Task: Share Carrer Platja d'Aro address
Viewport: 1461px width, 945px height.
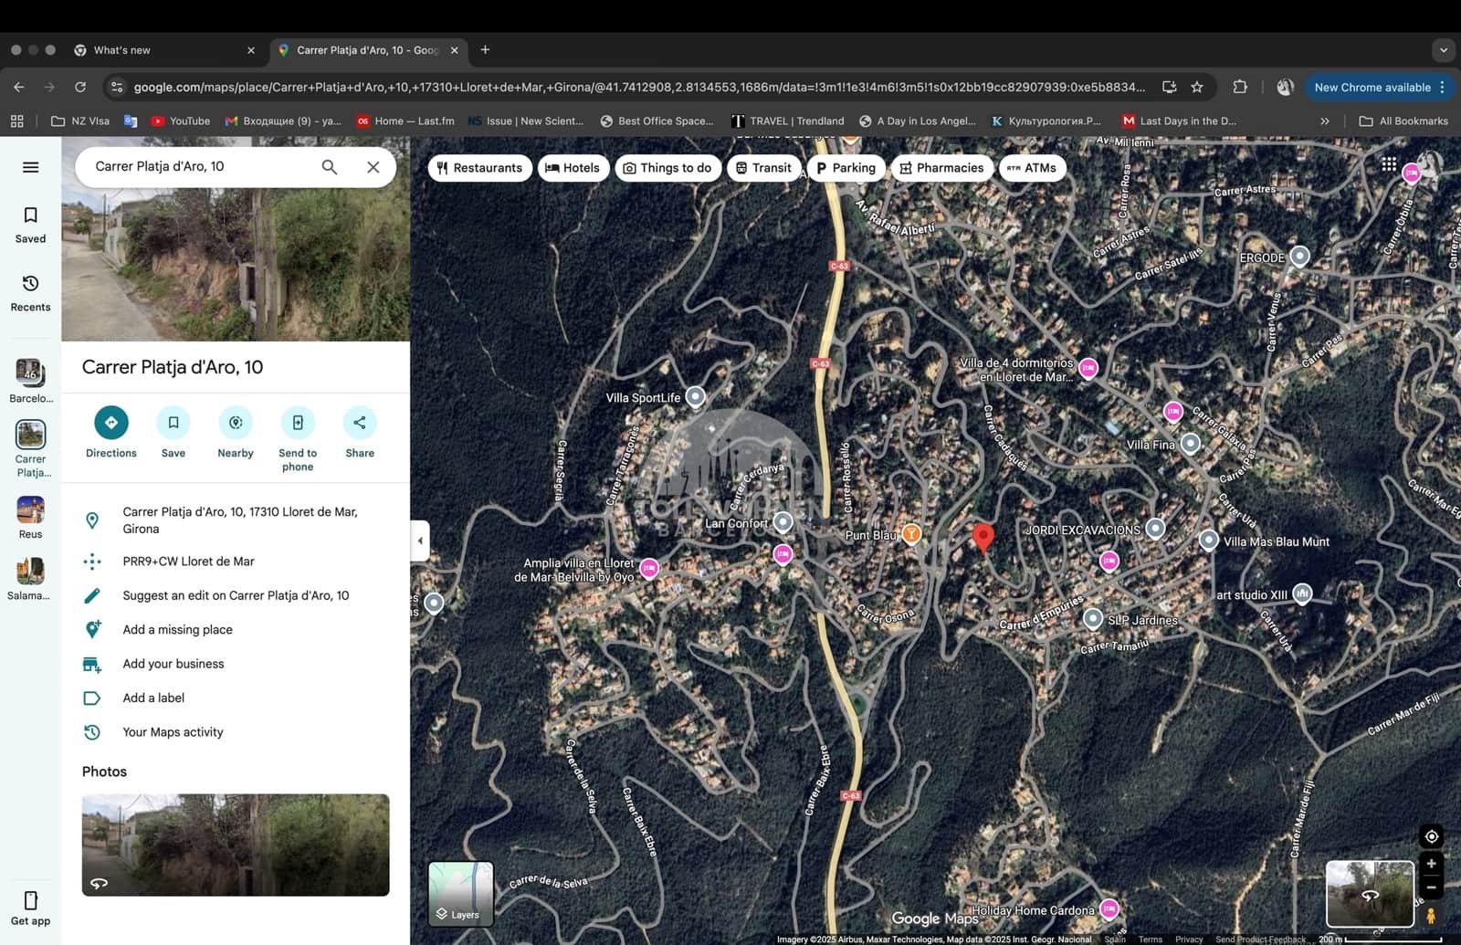Action: [x=360, y=423]
